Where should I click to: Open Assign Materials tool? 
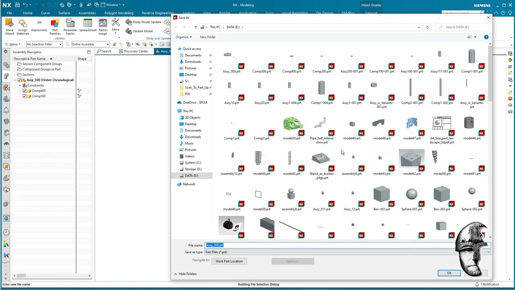tap(23, 27)
